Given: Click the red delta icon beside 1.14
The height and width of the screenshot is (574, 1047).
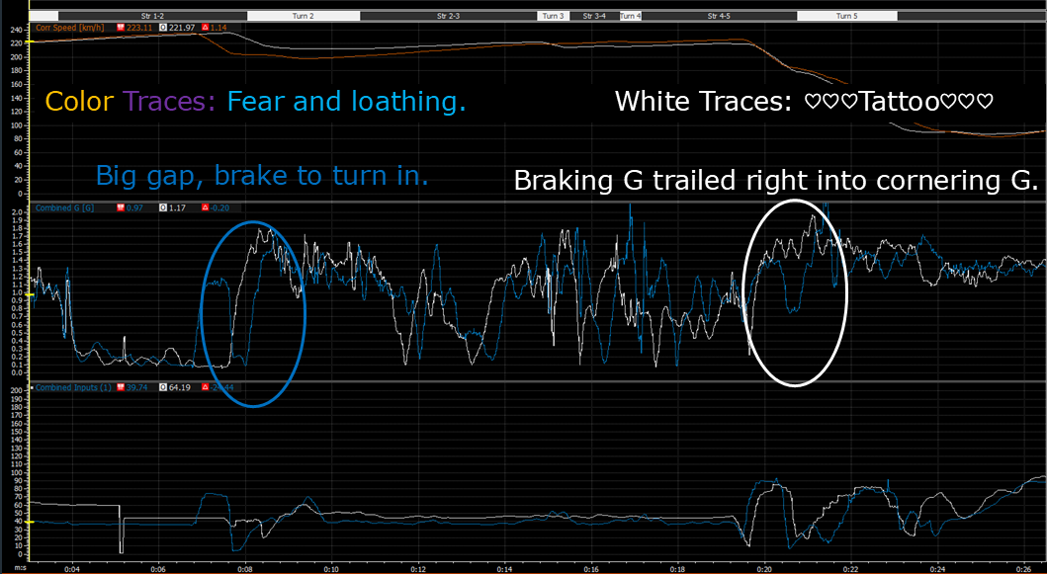Looking at the screenshot, I should [x=205, y=28].
